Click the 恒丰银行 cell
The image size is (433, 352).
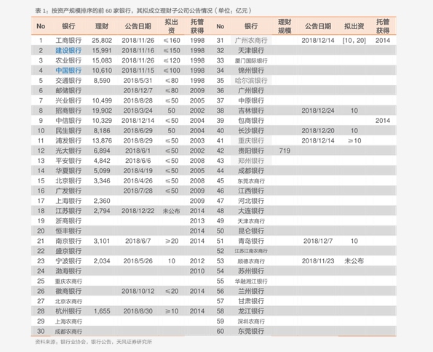pyautogui.click(x=68, y=231)
